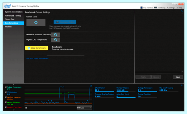Open the Help menu

180,7
